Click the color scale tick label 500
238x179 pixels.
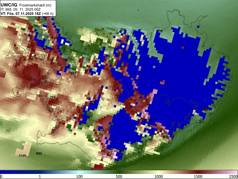(119, 176)
